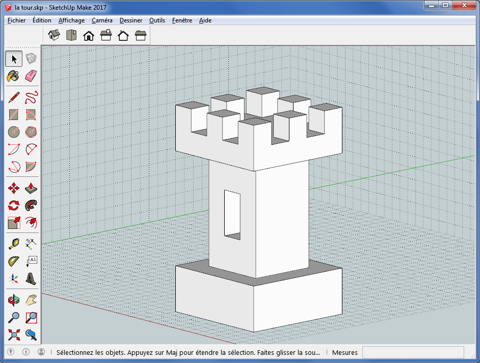The width and height of the screenshot is (480, 363).
Task: Pick the Rotate tool
Action: click(x=14, y=205)
